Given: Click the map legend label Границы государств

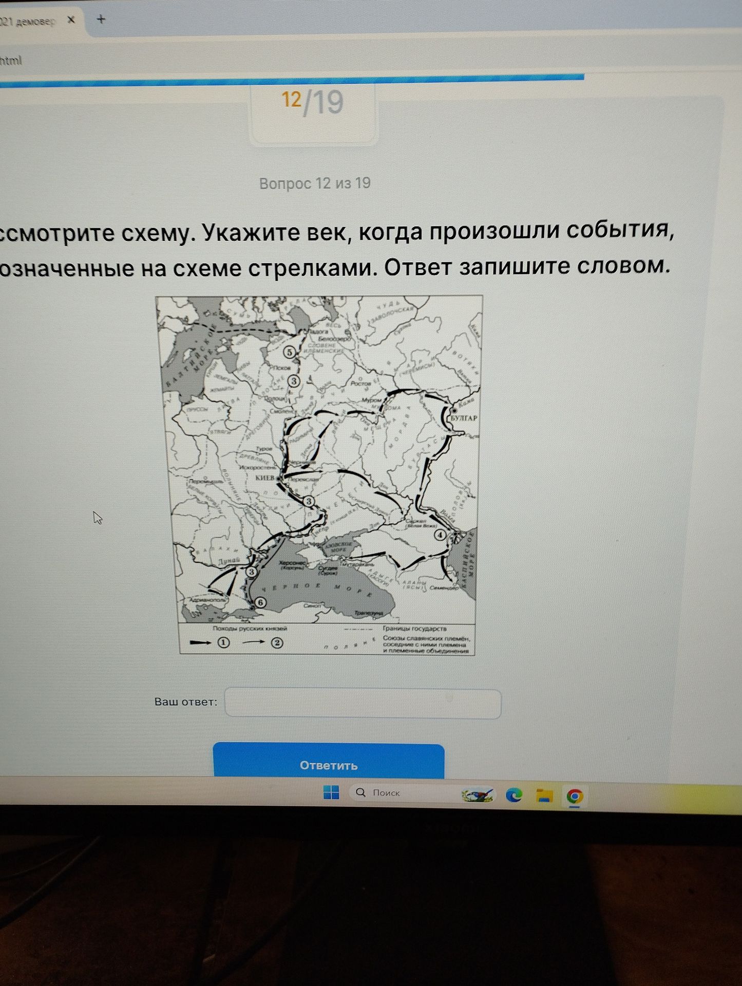Looking at the screenshot, I should (415, 629).
